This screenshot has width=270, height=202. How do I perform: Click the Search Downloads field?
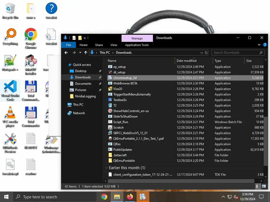coord(238,53)
